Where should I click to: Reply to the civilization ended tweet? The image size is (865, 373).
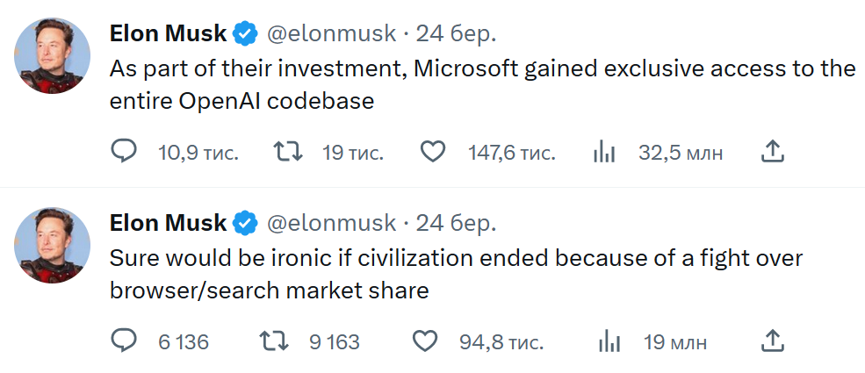coord(124,341)
